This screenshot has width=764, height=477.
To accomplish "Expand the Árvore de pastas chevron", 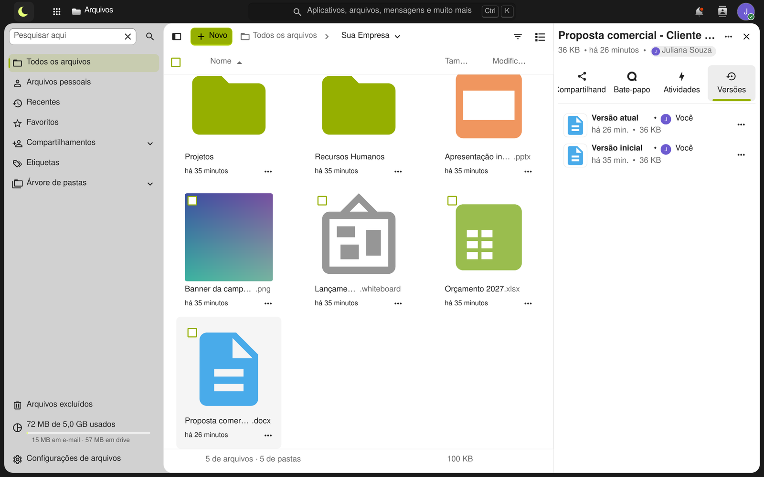I will pos(150,184).
